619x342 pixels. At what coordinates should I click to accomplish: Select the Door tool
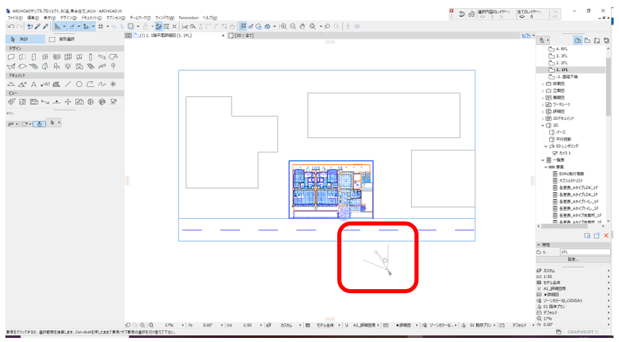[x=34, y=57]
